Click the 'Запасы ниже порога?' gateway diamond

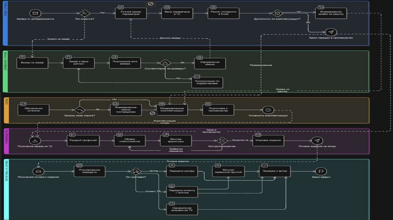[x=80, y=110]
